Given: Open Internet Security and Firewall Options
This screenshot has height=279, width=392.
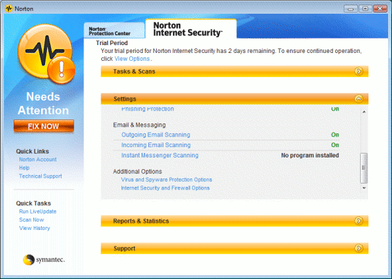Looking at the screenshot, I should click(x=165, y=188).
